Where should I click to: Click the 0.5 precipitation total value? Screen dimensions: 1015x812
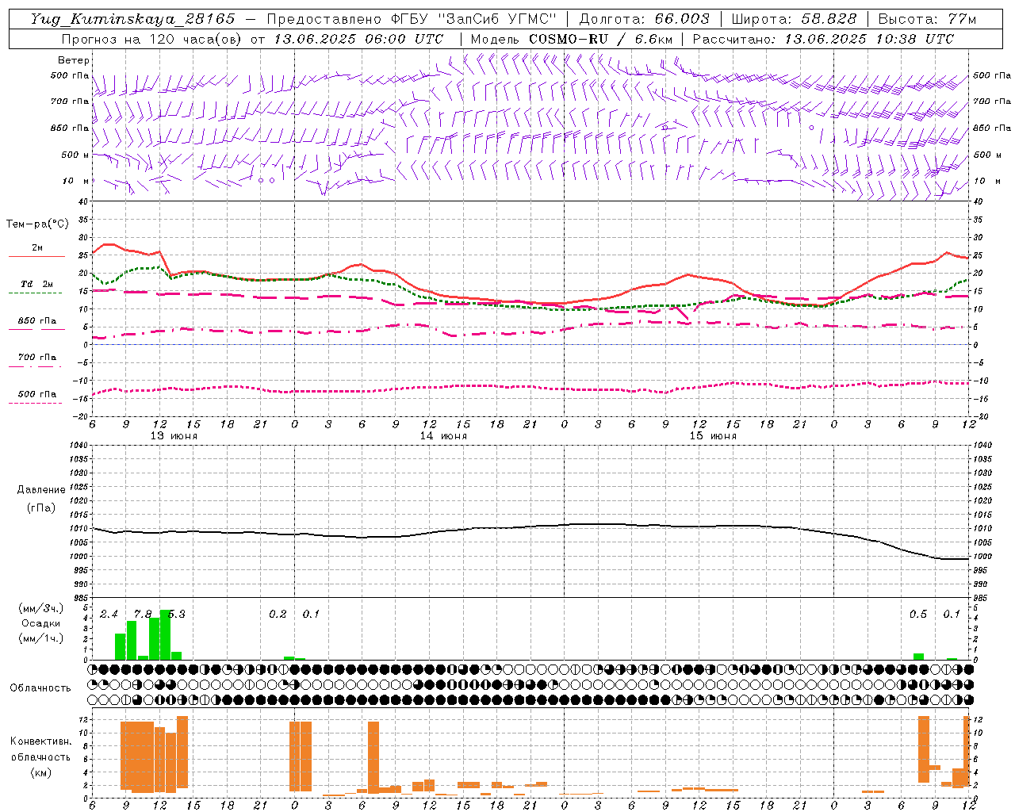[918, 615]
